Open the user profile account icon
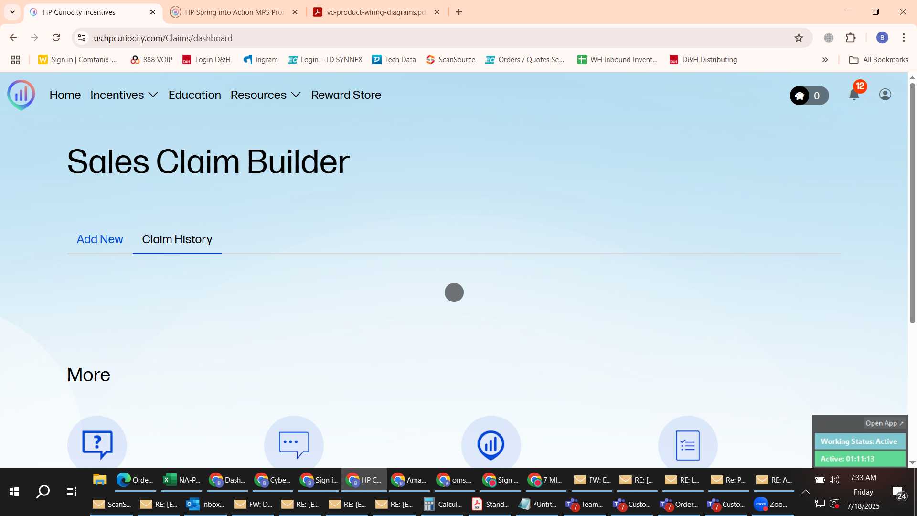 [x=885, y=95]
